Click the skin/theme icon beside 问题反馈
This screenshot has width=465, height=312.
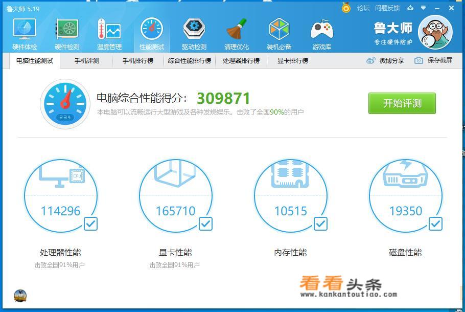(410, 8)
